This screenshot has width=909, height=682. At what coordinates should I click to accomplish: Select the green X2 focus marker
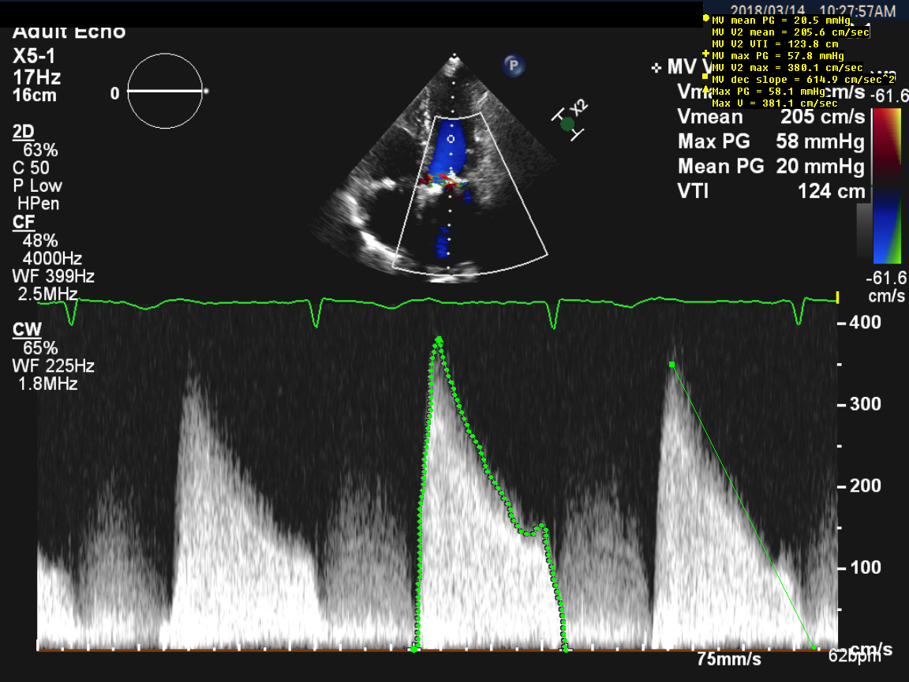(567, 123)
